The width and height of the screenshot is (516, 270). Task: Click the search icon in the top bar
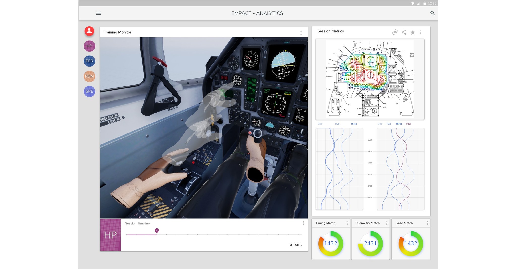point(432,13)
